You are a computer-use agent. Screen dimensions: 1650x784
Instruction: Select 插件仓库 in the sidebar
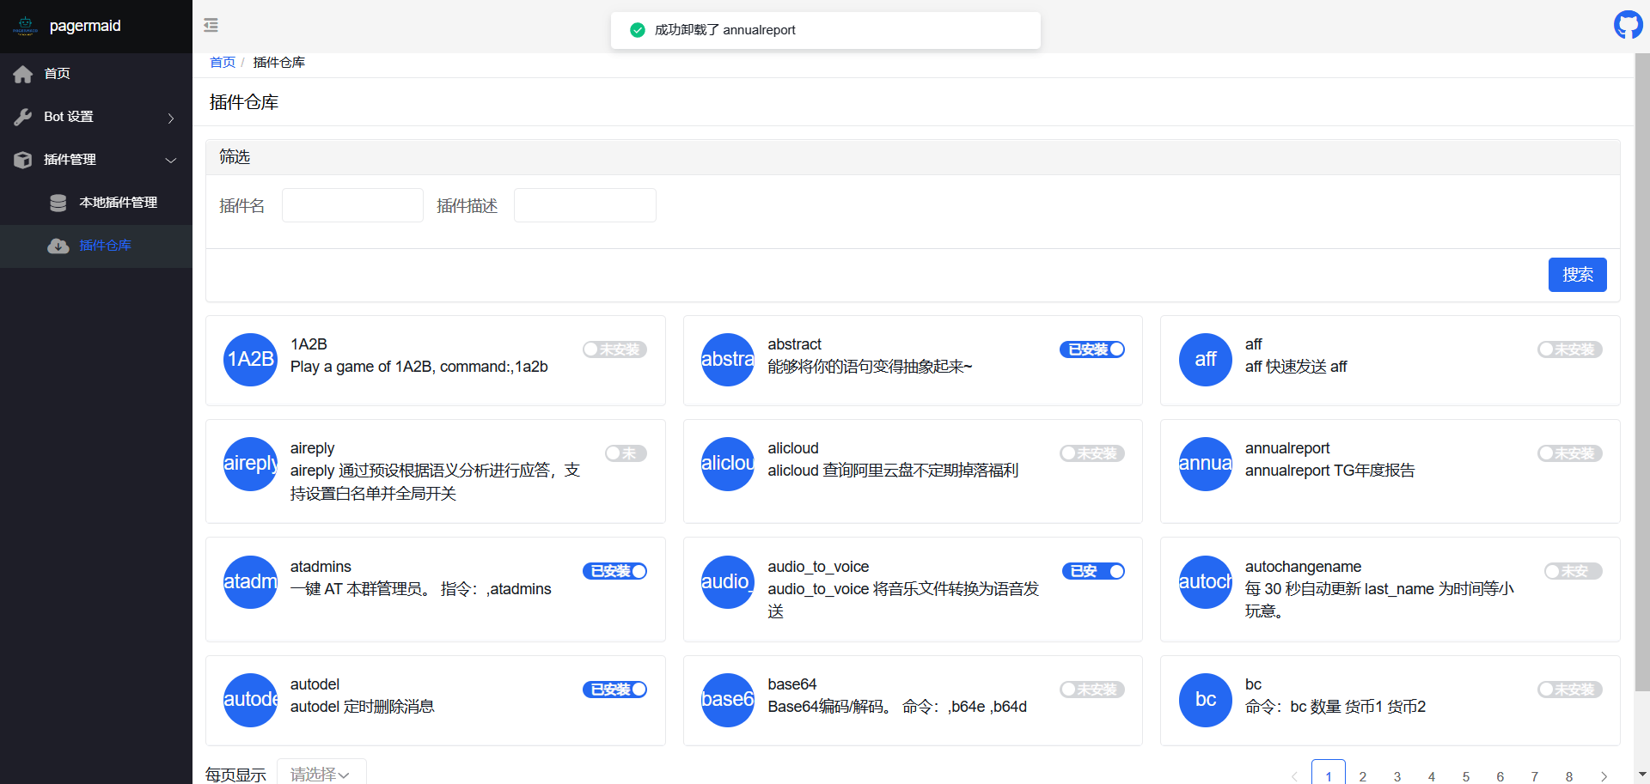point(105,246)
